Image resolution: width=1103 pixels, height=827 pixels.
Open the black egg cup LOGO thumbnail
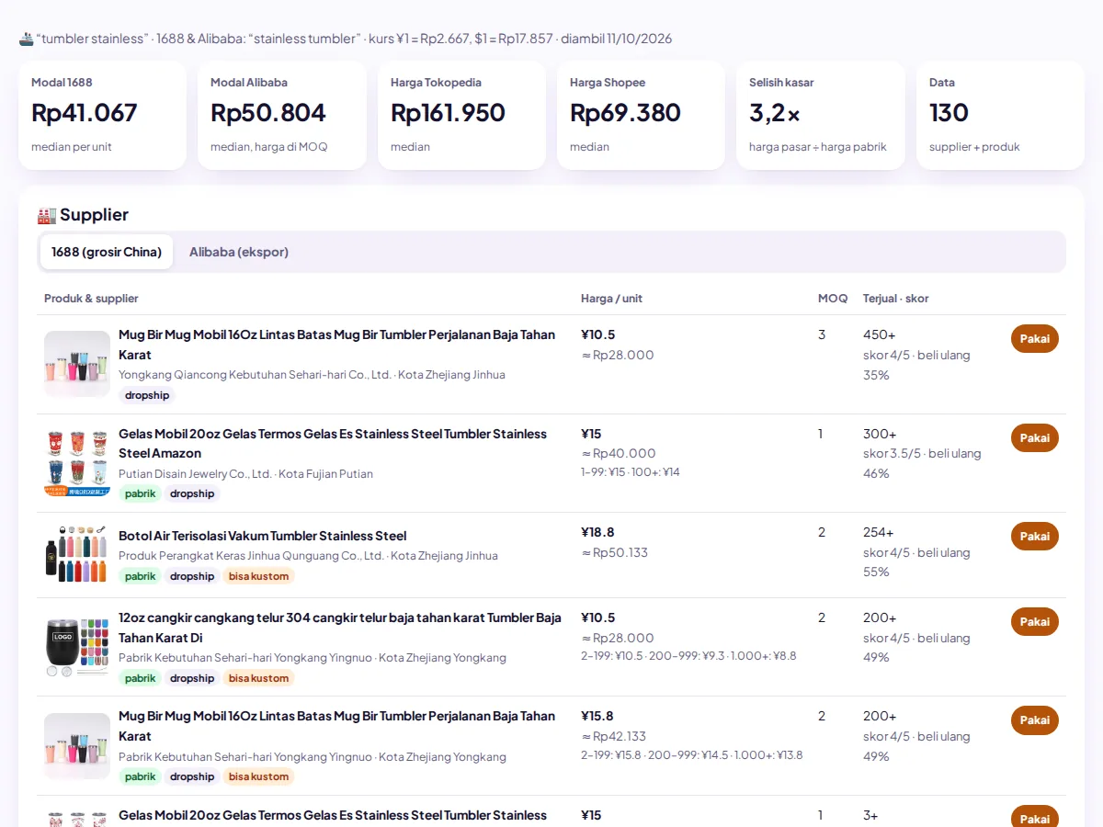click(77, 647)
